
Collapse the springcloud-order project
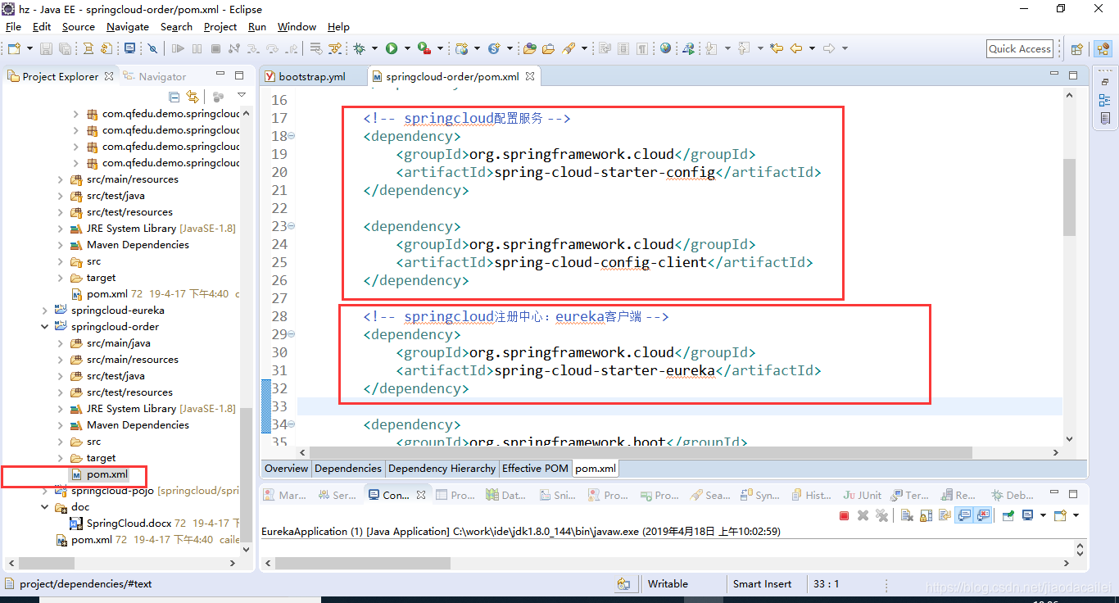(45, 327)
